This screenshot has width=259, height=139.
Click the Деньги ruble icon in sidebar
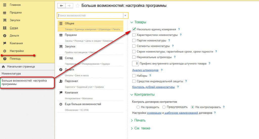click(5, 35)
